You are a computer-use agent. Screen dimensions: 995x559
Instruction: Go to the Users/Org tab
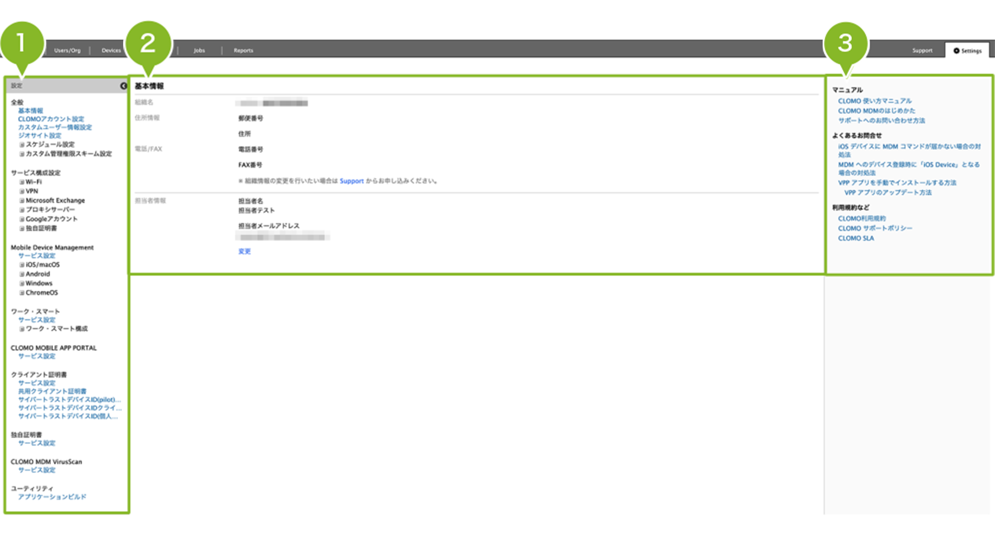[67, 50]
